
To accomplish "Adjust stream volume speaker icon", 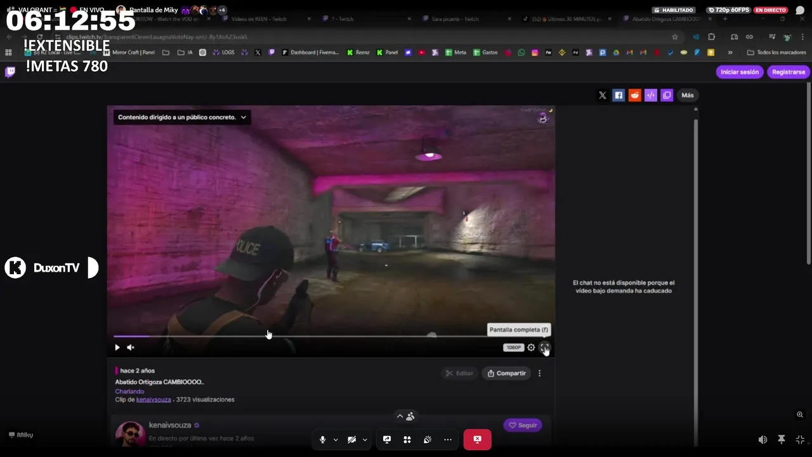I will 763,439.
